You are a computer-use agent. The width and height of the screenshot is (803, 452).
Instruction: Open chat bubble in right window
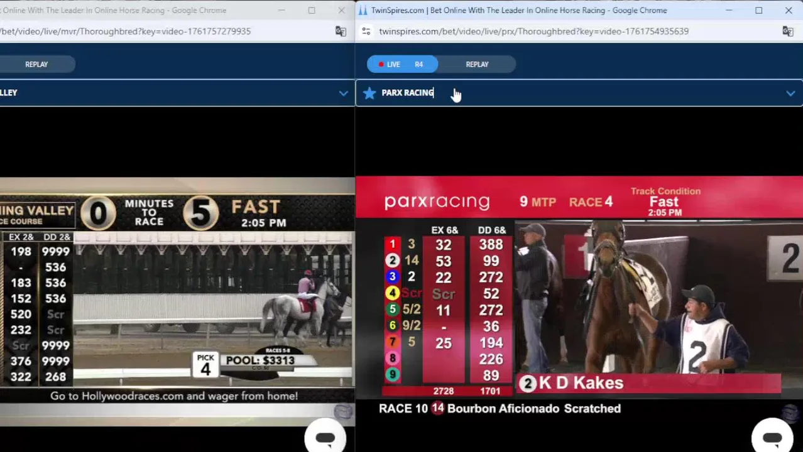[x=772, y=437]
